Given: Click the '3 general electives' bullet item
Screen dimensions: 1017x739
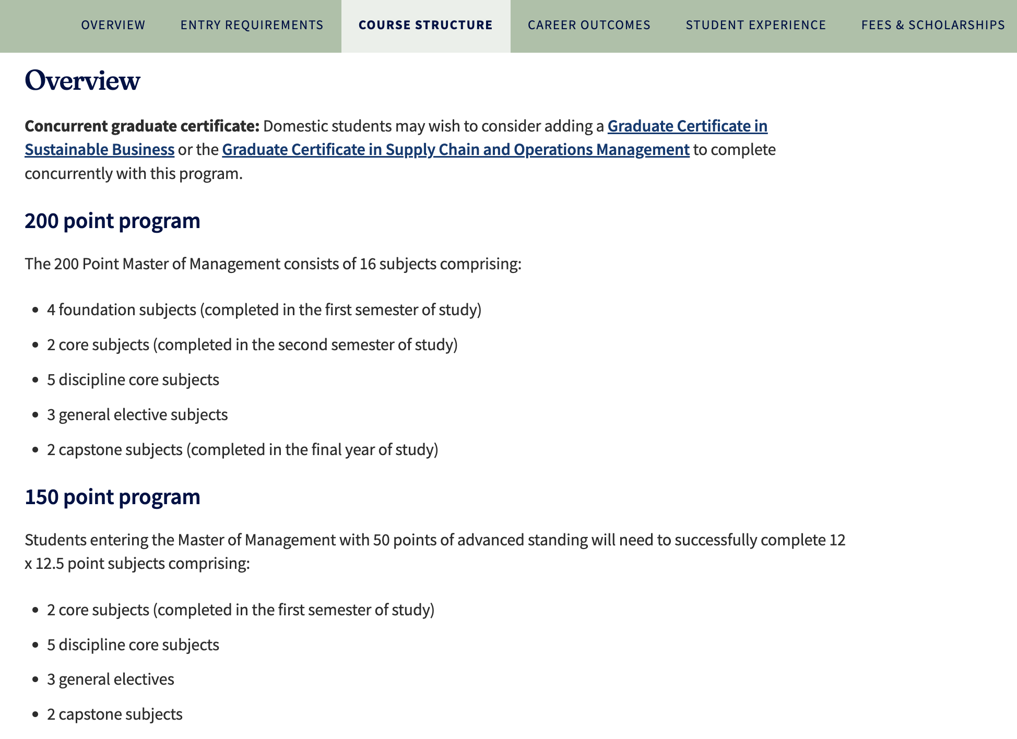Looking at the screenshot, I should (111, 680).
